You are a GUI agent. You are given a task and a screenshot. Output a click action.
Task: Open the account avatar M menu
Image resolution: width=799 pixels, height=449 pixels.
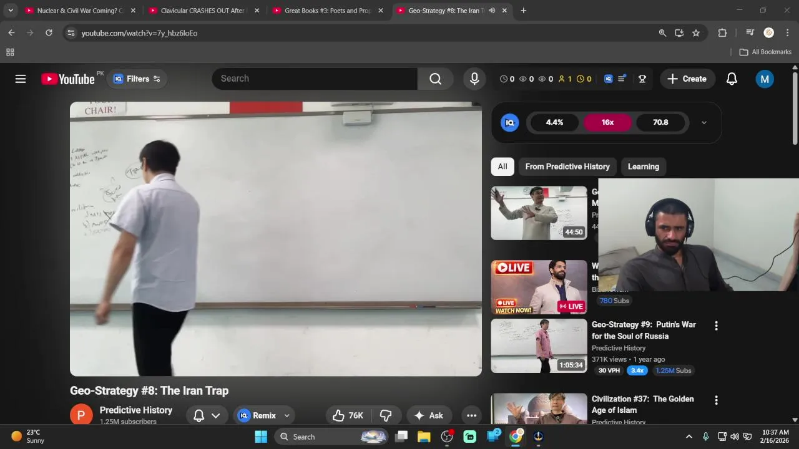pos(765,79)
